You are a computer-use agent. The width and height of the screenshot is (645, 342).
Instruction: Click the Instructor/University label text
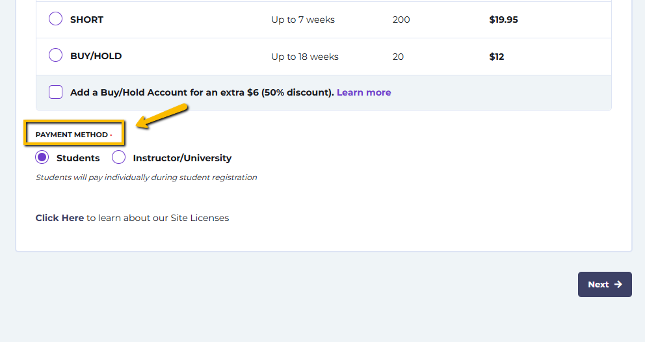tap(182, 158)
